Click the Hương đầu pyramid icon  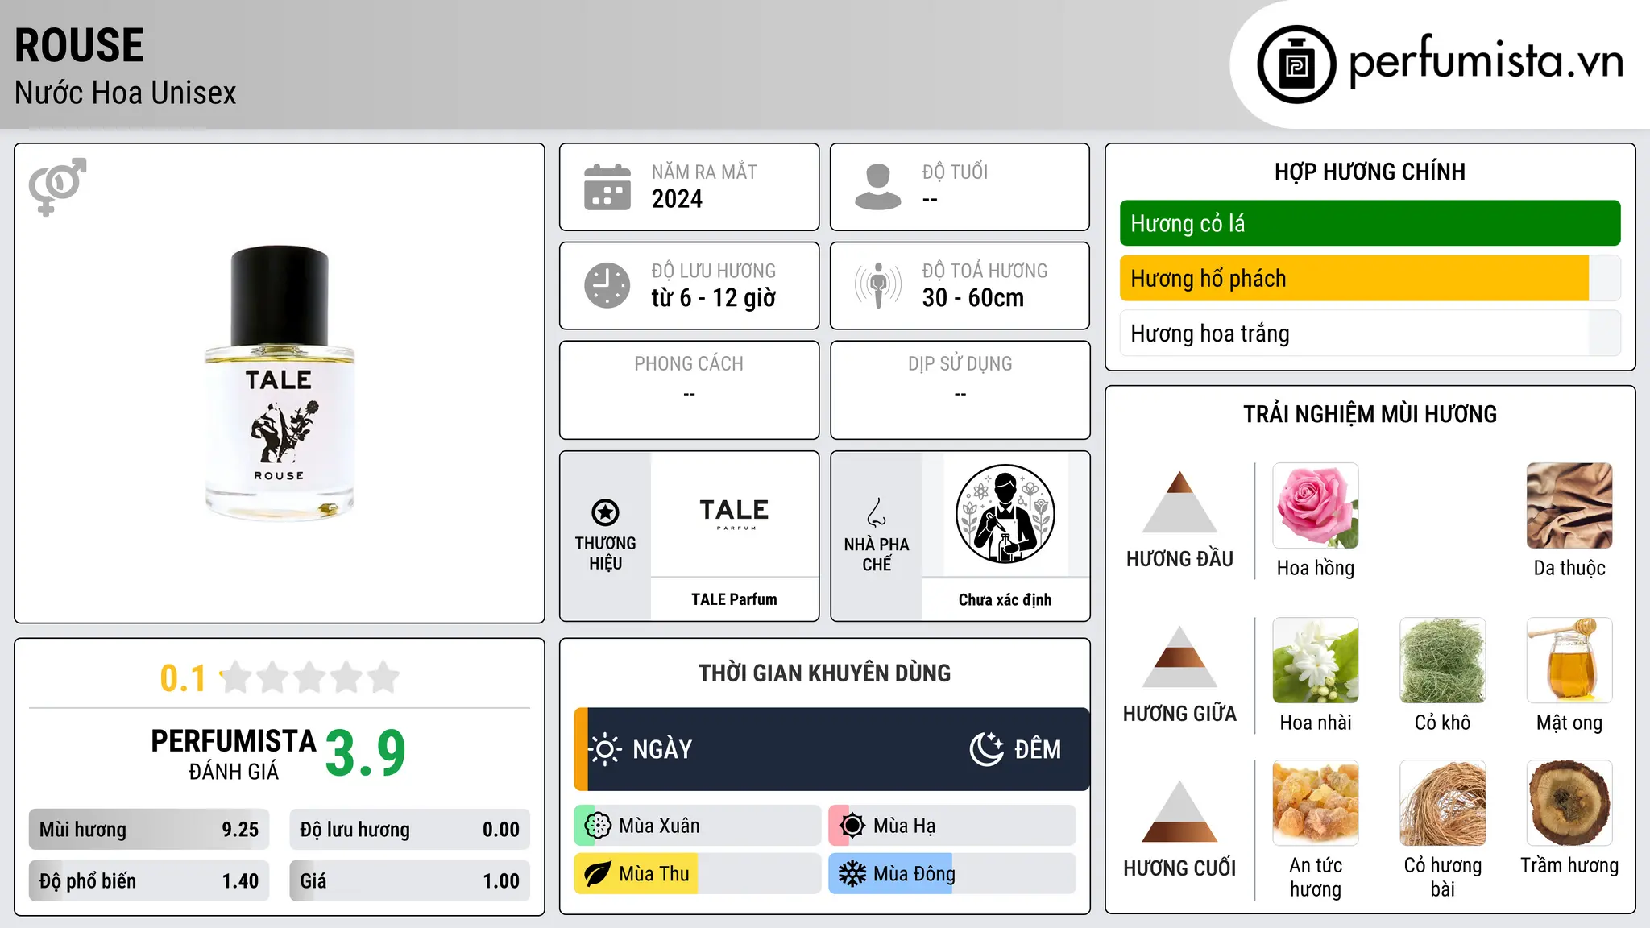pyautogui.click(x=1179, y=502)
